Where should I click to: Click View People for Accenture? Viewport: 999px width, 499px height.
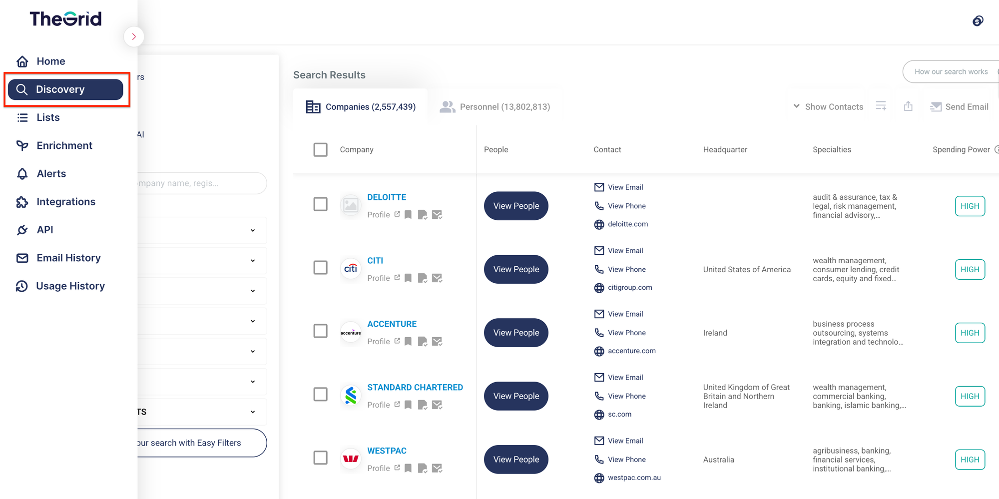tap(516, 333)
